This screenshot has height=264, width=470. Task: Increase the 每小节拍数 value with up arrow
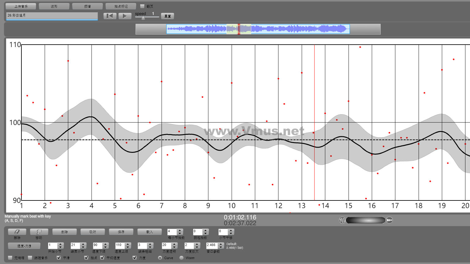click(180, 230)
